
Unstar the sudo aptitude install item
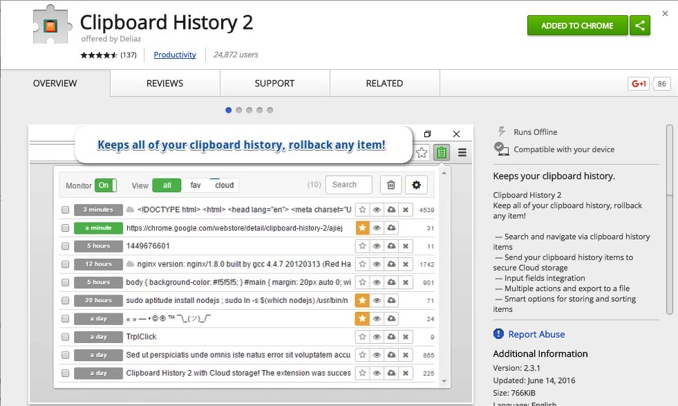pos(362,300)
